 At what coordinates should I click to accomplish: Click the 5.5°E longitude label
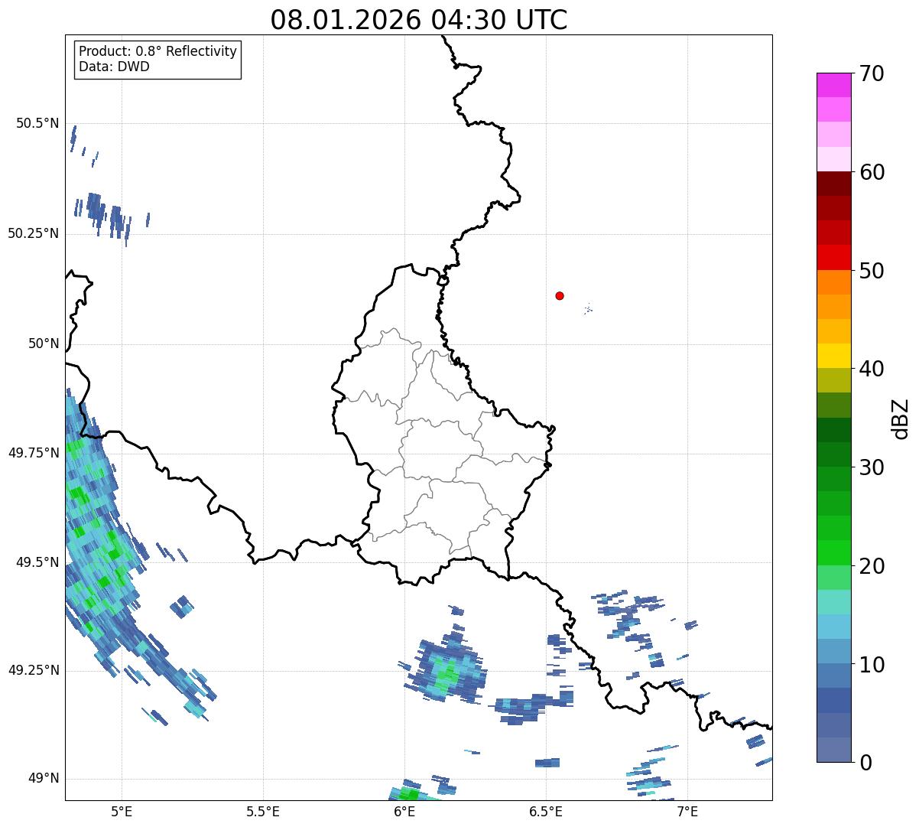[263, 812]
